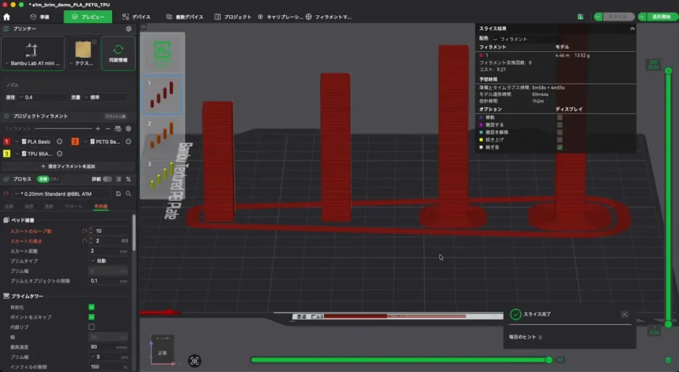Click the vertical layer slider bottom handle

click(x=668, y=324)
